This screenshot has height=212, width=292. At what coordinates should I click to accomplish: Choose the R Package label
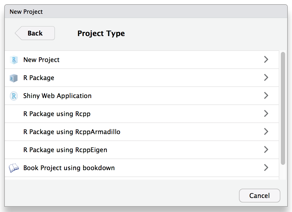(39, 78)
